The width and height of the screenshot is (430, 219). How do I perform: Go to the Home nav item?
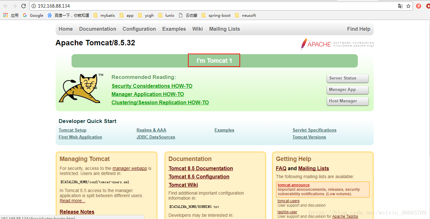pos(66,29)
